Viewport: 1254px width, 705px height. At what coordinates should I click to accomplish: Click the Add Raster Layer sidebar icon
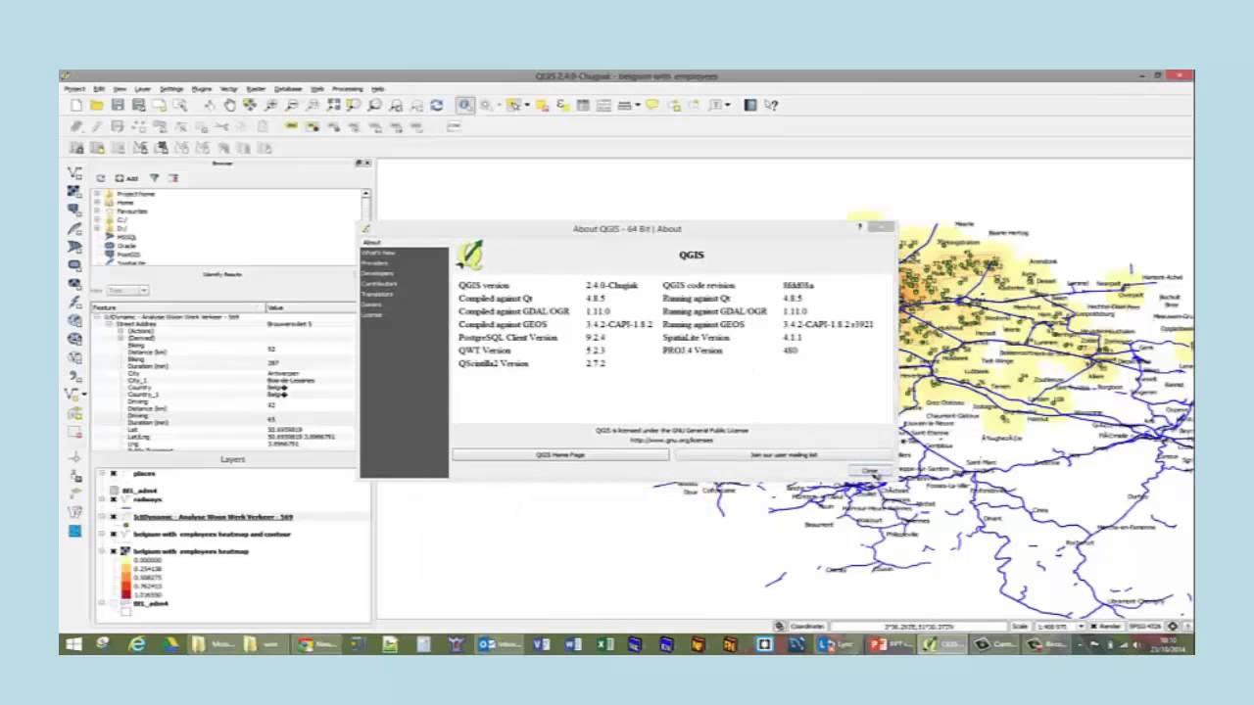(x=74, y=192)
